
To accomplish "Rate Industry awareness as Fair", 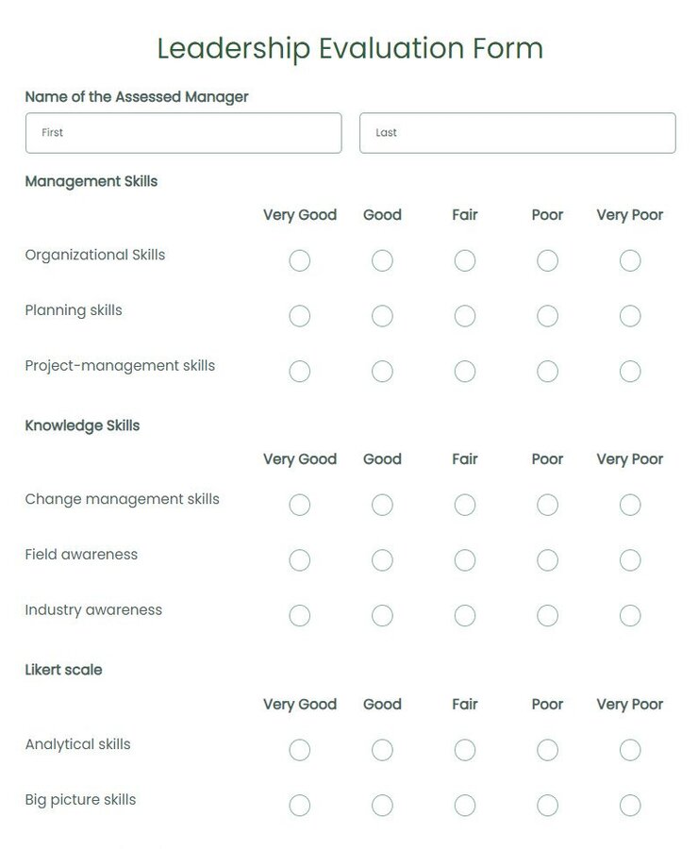I will pos(464,615).
